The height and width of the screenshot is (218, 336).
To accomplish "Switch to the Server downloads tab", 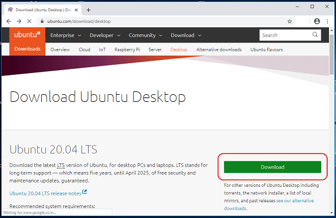I will point(155,49).
